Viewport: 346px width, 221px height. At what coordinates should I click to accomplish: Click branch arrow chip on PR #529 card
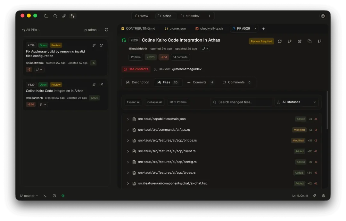click(43, 104)
